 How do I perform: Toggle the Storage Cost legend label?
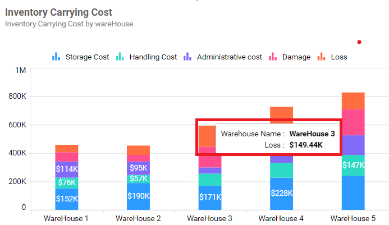pyautogui.click(x=87, y=57)
